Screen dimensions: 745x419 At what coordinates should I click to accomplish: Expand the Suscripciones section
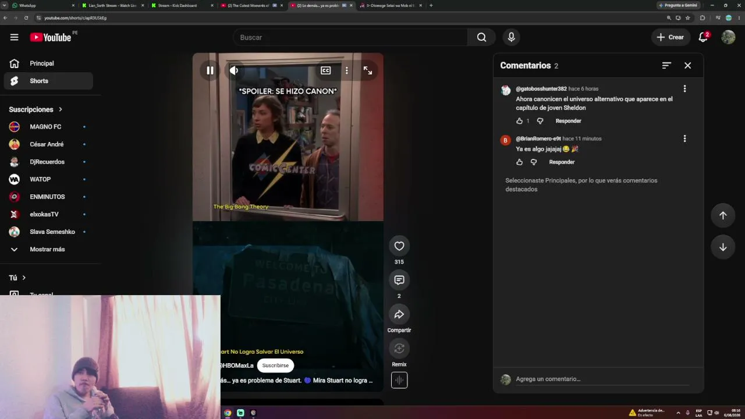pos(36,109)
